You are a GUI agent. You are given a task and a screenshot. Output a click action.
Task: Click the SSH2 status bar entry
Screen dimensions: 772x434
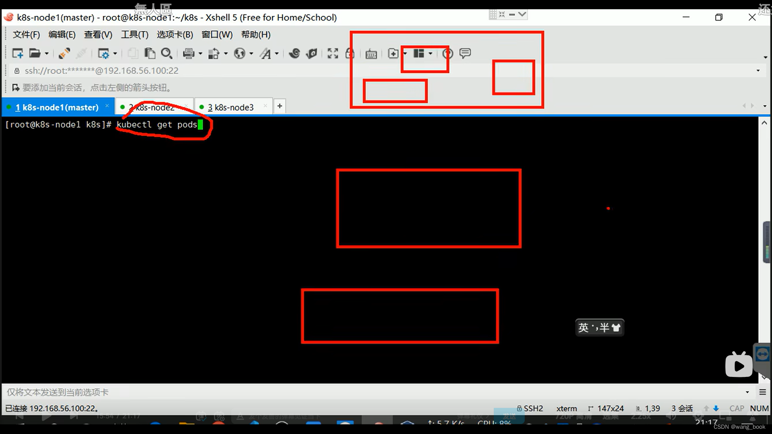[x=530, y=408]
